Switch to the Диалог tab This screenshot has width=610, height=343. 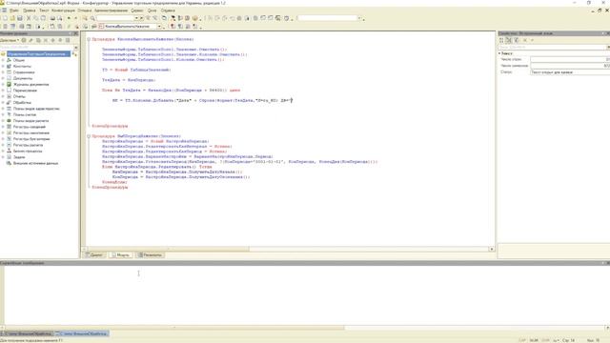point(93,255)
